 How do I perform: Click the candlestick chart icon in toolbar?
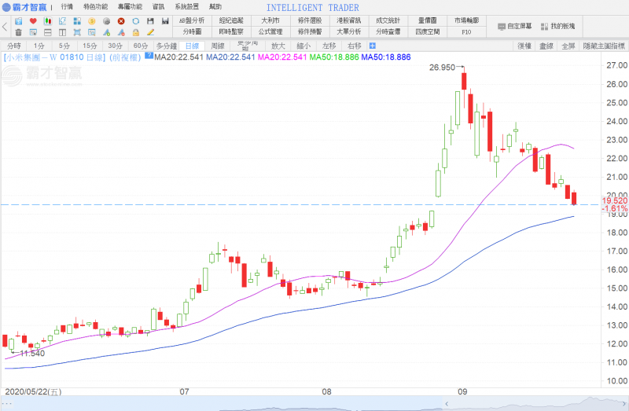(48, 20)
